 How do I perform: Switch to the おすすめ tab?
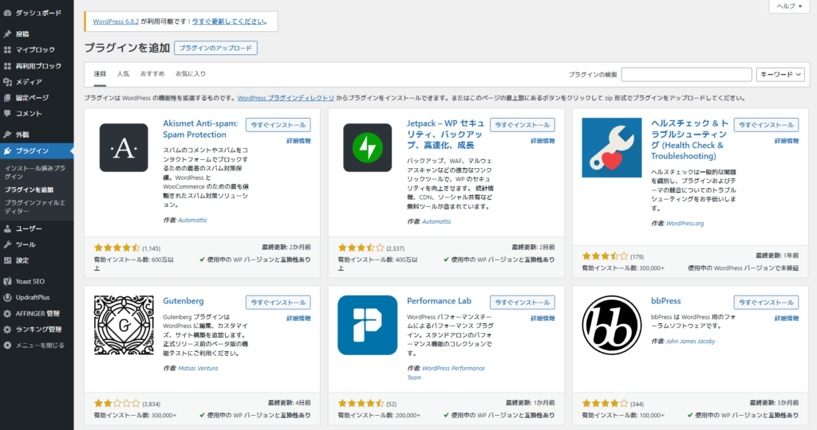click(x=152, y=74)
